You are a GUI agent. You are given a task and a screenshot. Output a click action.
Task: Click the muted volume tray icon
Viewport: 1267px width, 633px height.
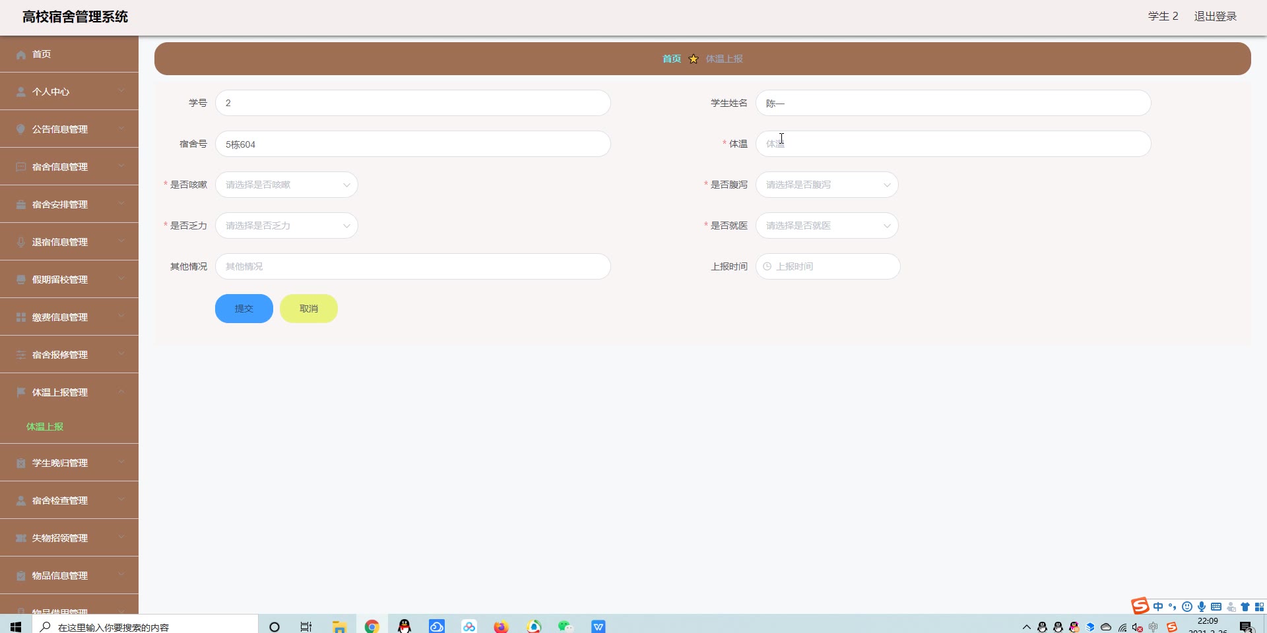(x=1138, y=628)
